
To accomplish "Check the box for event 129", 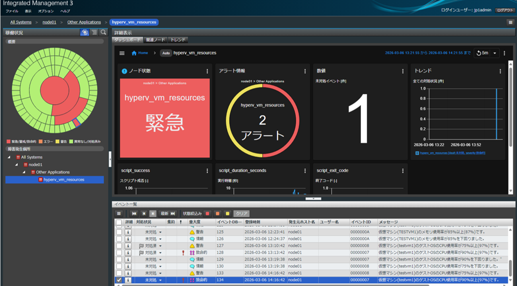I will [x=119, y=260].
